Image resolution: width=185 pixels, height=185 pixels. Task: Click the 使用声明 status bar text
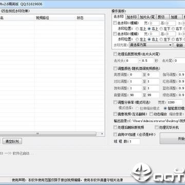pos(67,180)
